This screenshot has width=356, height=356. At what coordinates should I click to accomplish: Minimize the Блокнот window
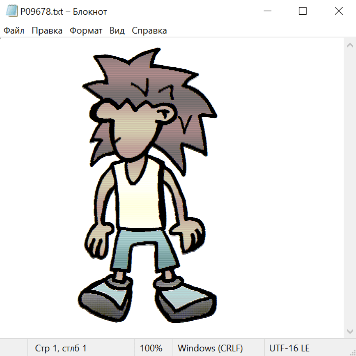(267, 11)
